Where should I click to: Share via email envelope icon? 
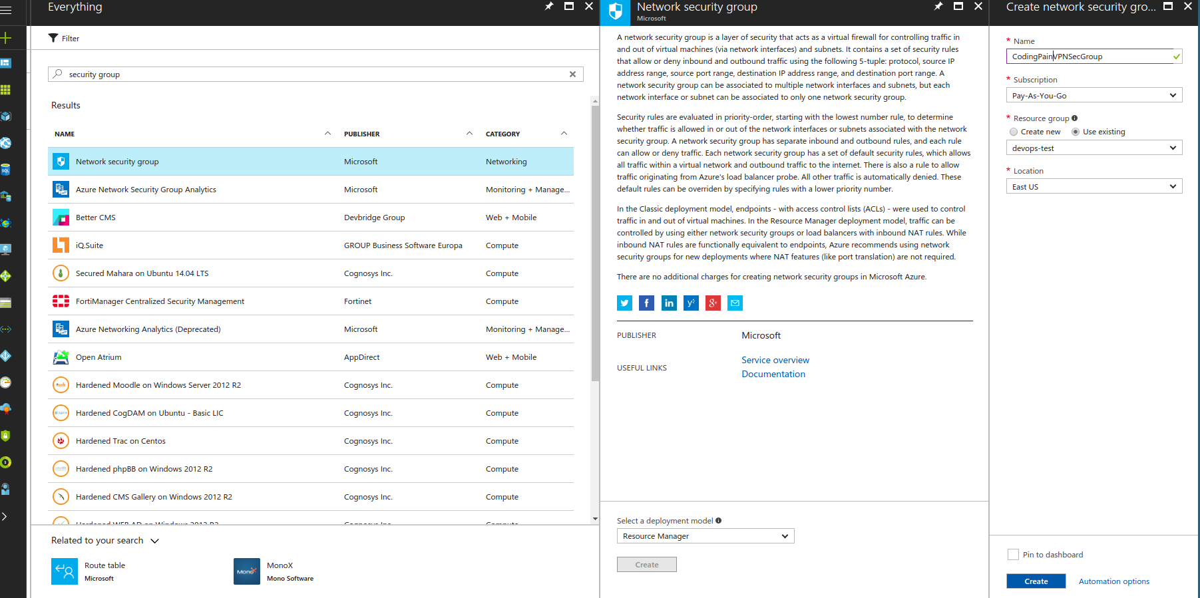[x=735, y=303]
